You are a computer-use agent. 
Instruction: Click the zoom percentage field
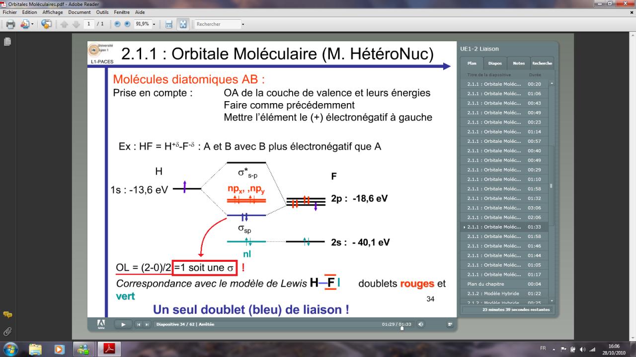(142, 24)
